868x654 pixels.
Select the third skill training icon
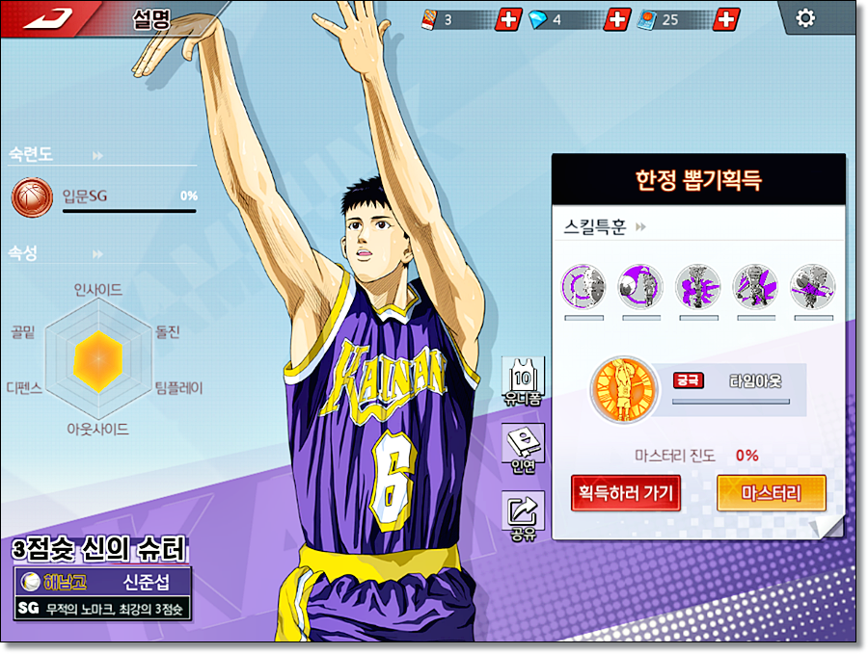pos(698,286)
